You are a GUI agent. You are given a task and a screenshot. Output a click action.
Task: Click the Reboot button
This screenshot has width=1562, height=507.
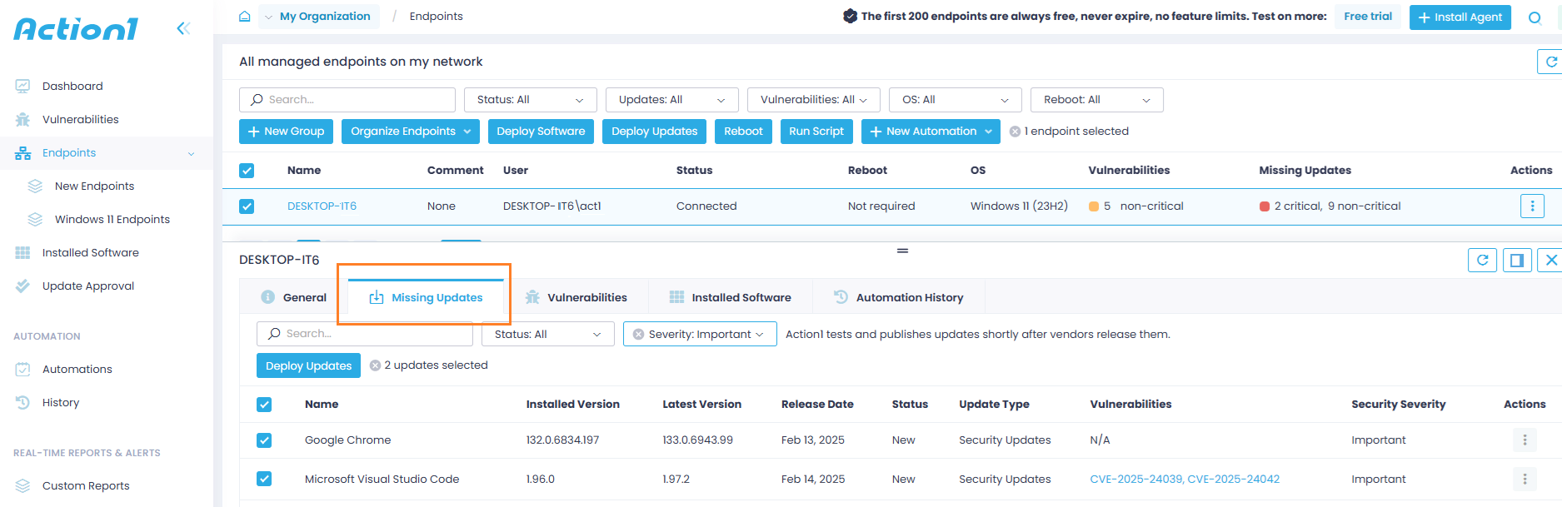[x=743, y=132]
